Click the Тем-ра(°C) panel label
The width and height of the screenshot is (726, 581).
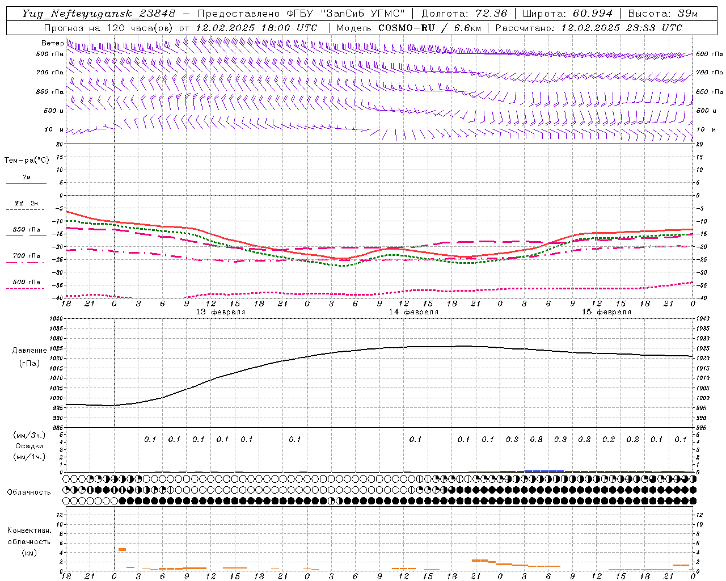27,161
